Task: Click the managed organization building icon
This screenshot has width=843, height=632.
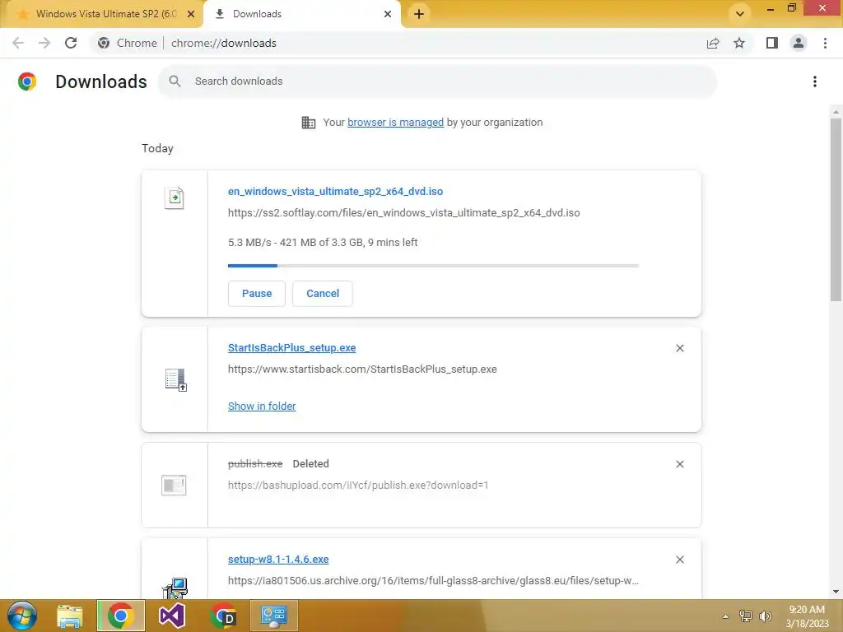Action: tap(309, 123)
